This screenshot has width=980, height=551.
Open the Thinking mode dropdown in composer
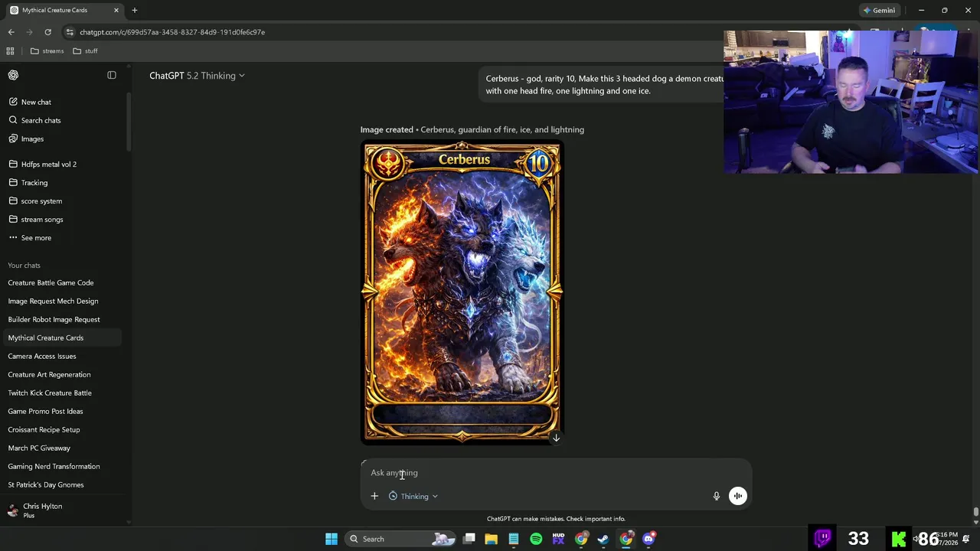(x=413, y=496)
